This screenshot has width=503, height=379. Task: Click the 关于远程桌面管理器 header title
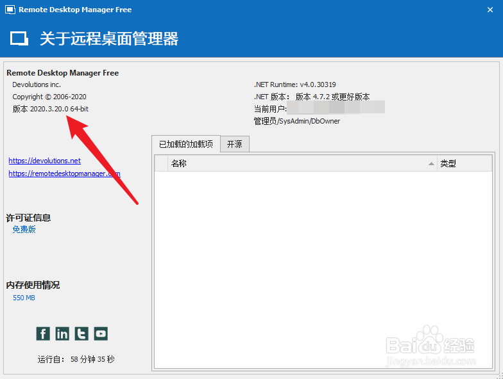pos(109,38)
